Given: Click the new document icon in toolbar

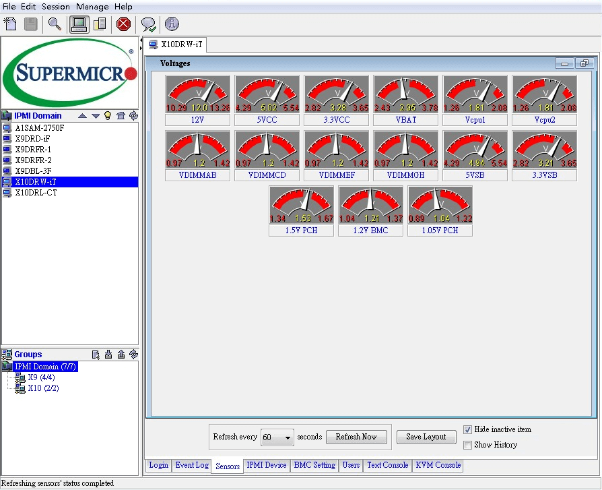Looking at the screenshot, I should (10, 24).
